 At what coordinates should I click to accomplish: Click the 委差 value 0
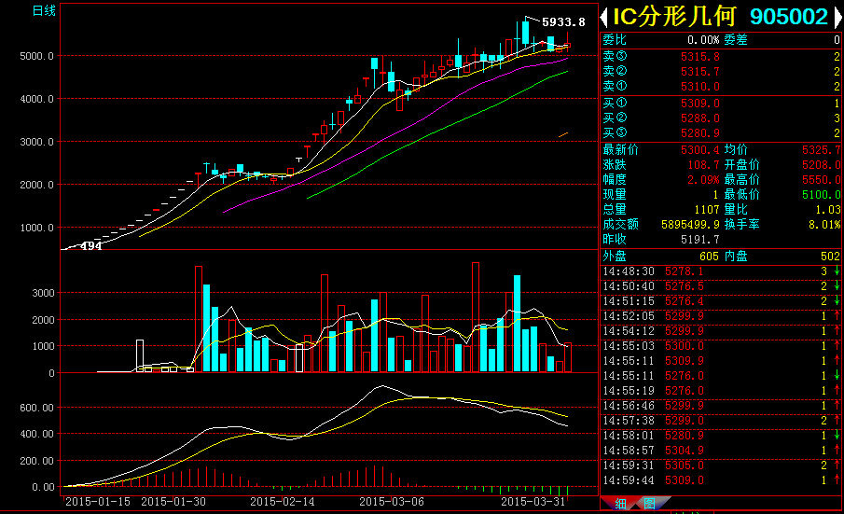pos(837,40)
